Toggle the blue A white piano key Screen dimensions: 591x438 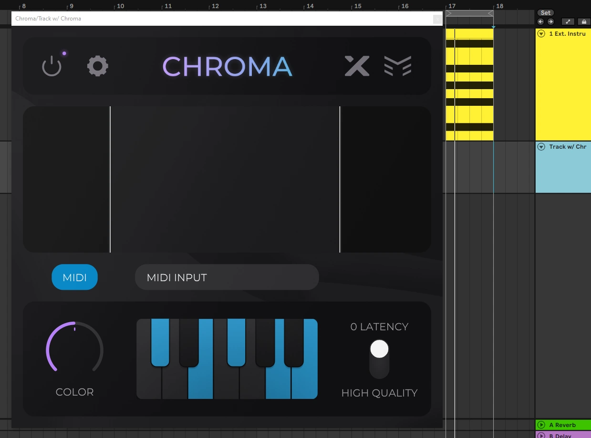coord(278,384)
